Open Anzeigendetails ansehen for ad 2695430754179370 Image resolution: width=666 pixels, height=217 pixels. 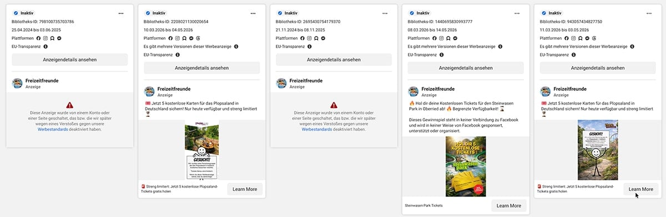tap(334, 59)
